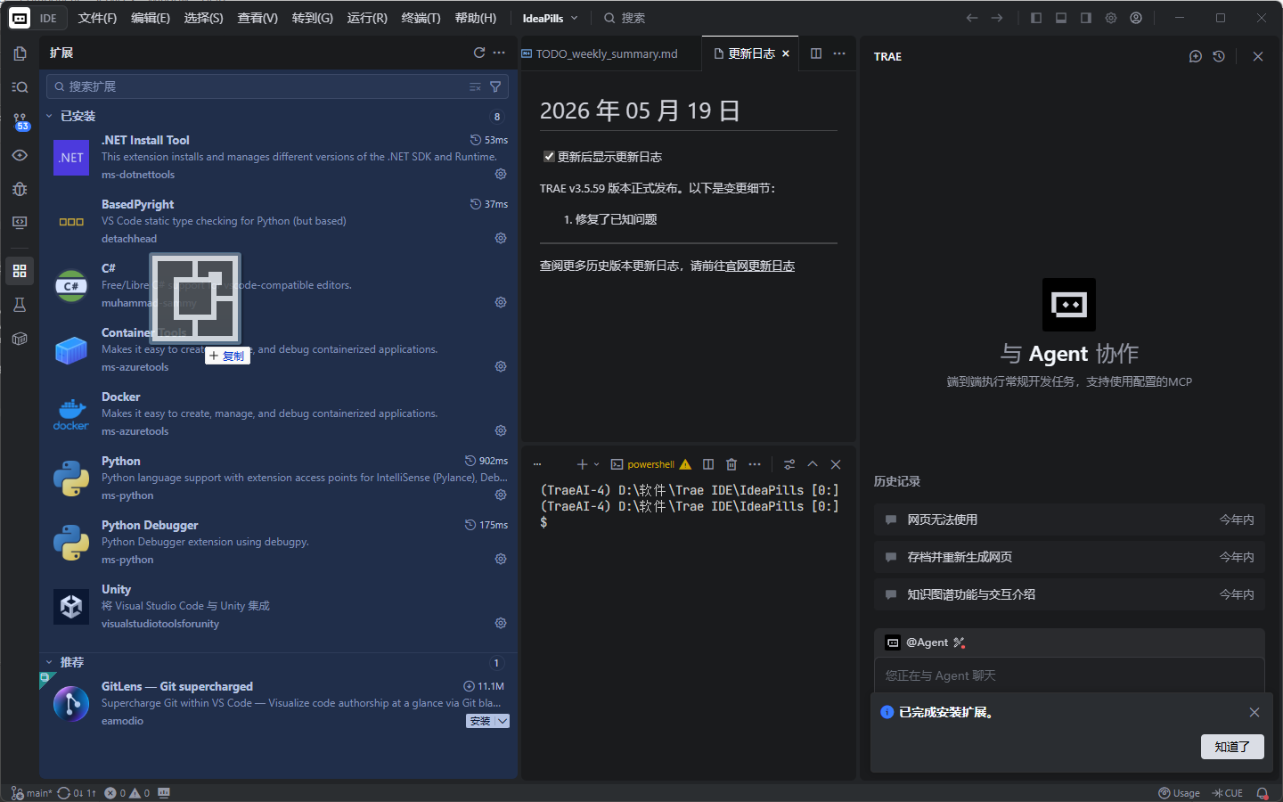
Task: Split the editor to the right
Action: click(816, 53)
